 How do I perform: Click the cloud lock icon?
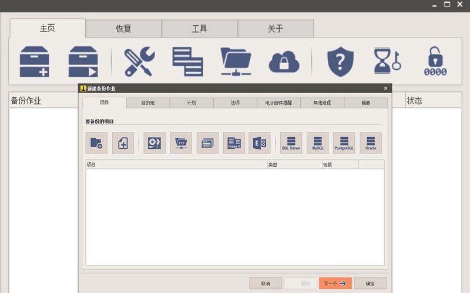point(284,61)
